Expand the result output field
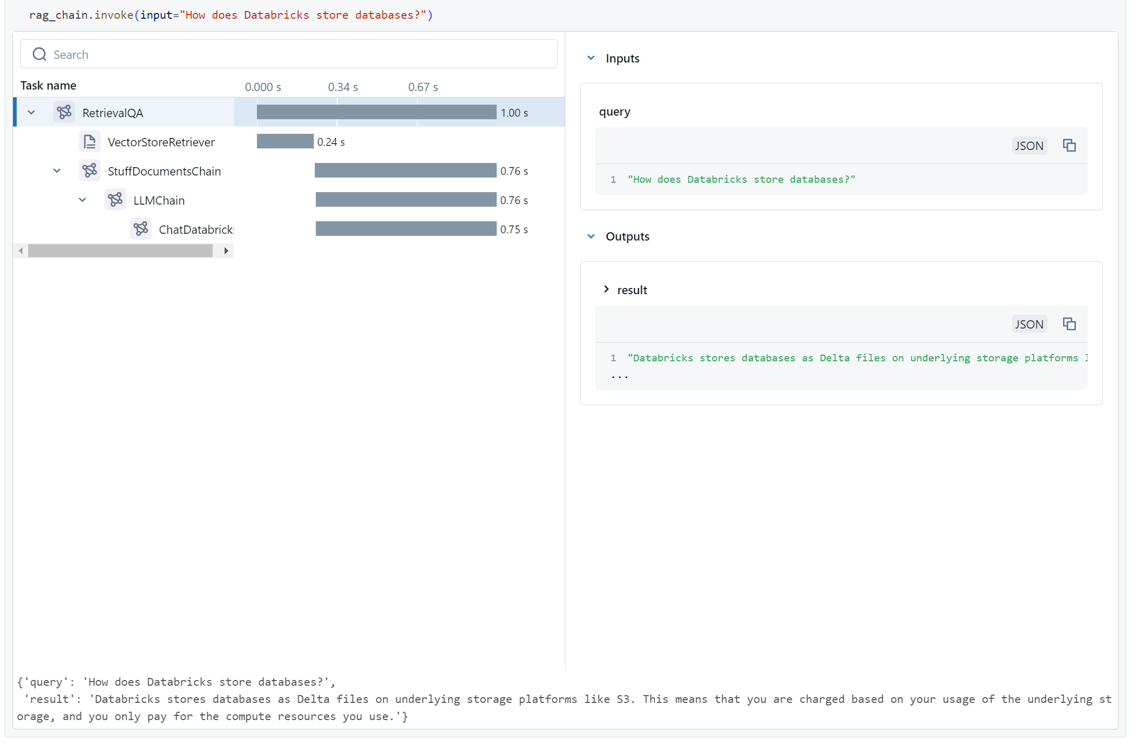Viewport: 1132px width, 743px height. click(606, 289)
